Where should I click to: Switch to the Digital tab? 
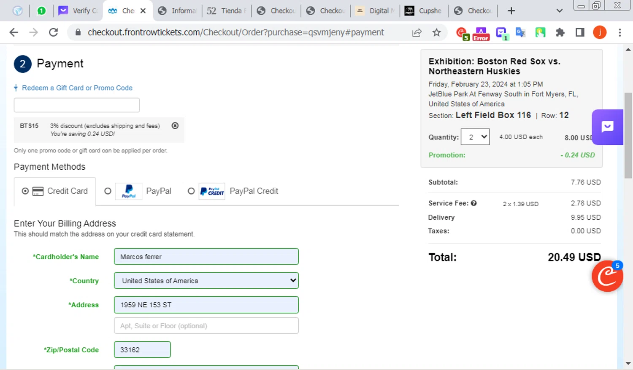pyautogui.click(x=375, y=11)
